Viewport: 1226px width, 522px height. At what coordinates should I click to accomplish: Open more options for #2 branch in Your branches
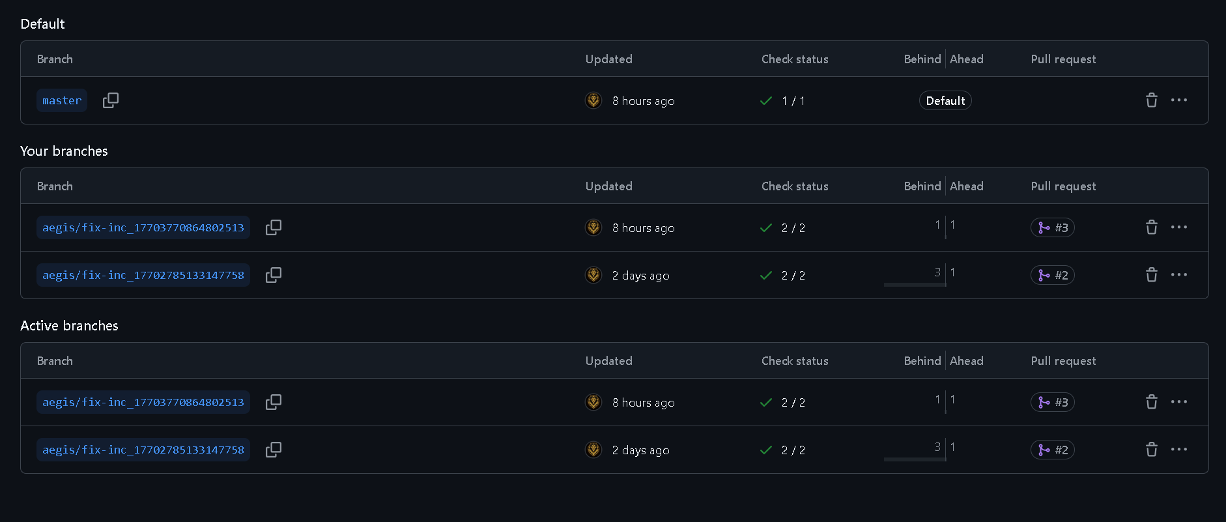tap(1178, 275)
